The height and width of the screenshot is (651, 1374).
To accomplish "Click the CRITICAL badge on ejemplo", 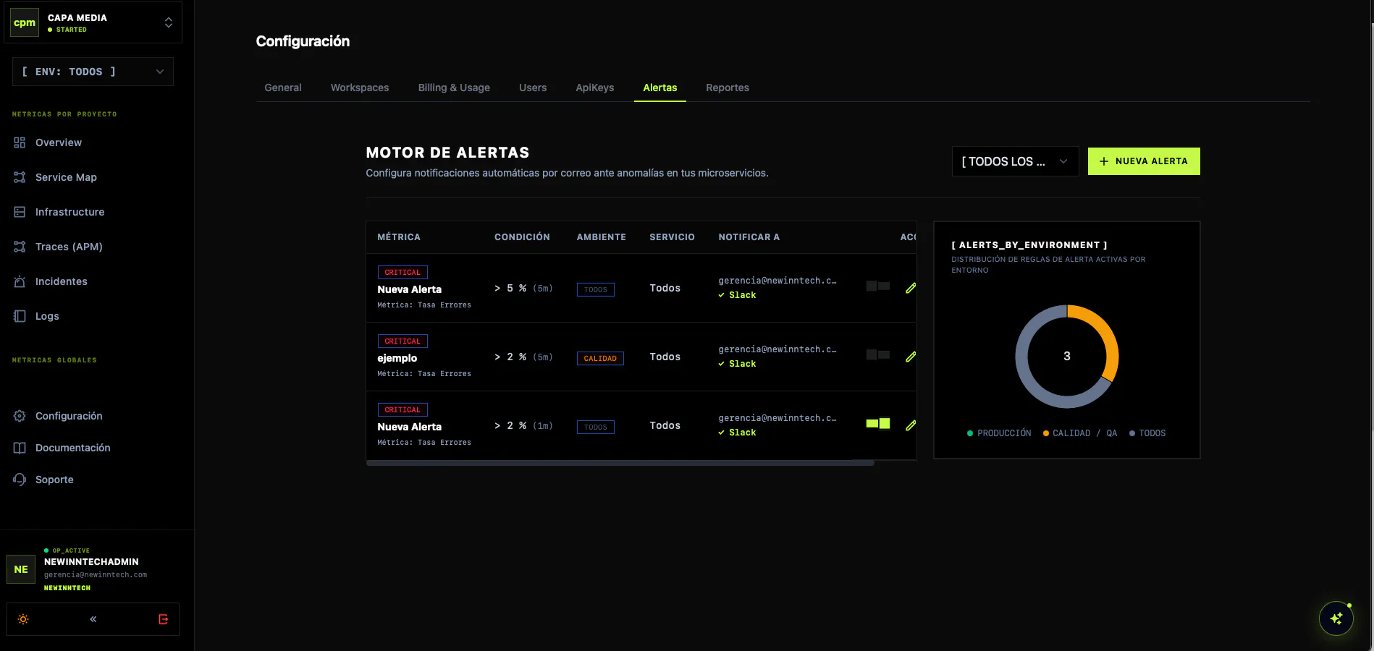I will pos(402,341).
